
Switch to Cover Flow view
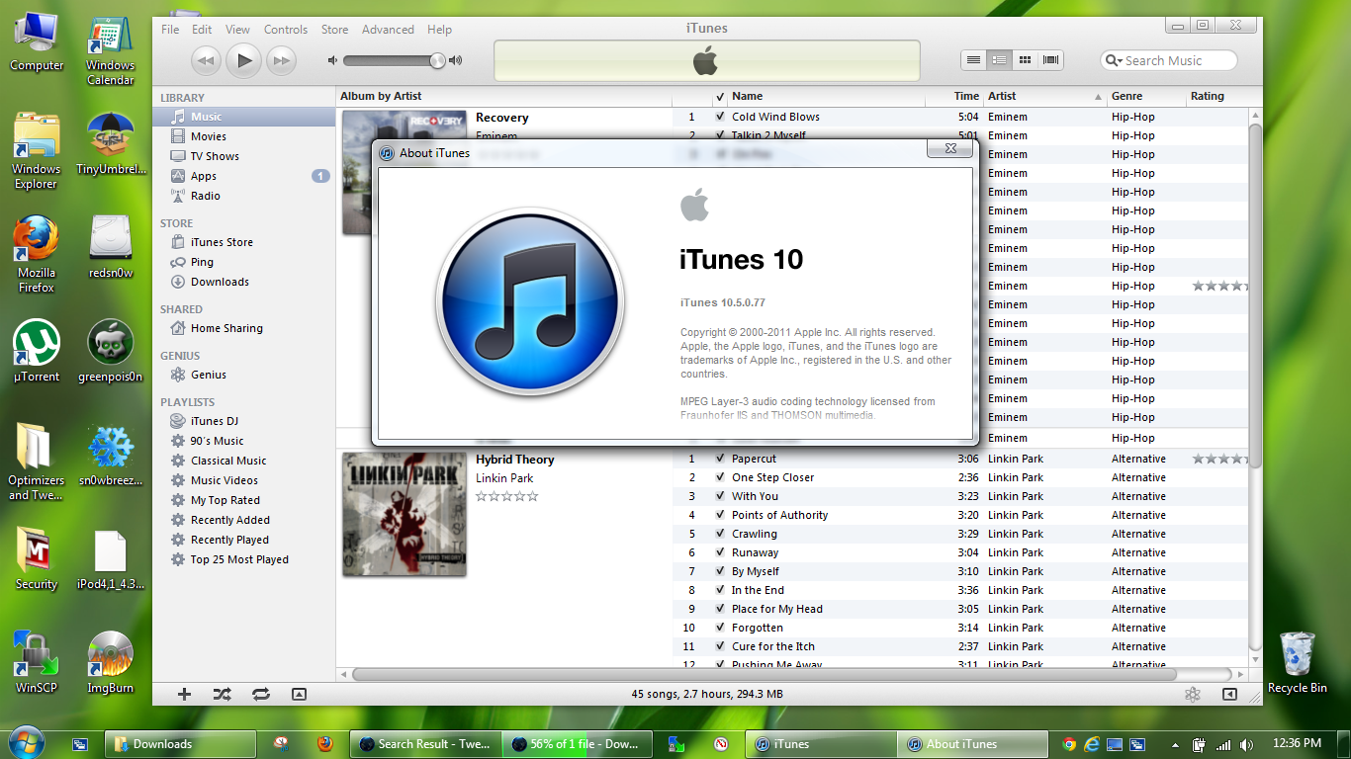coord(1050,59)
